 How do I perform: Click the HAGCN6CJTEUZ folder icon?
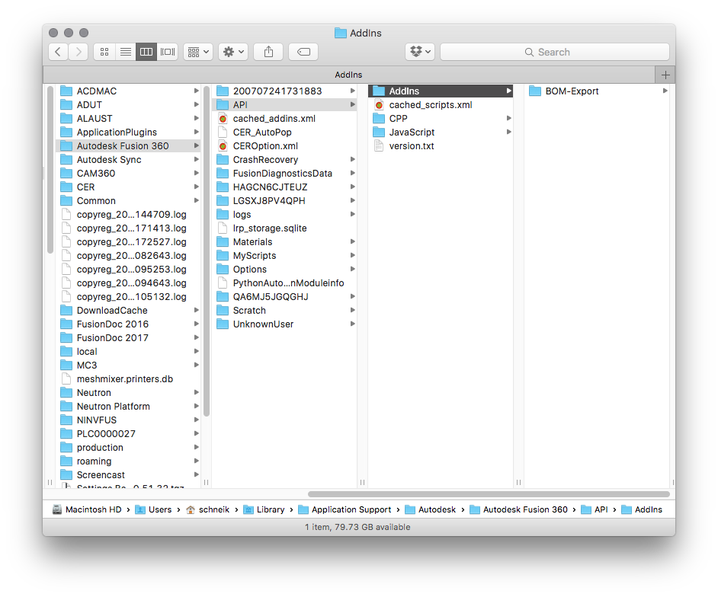(223, 187)
